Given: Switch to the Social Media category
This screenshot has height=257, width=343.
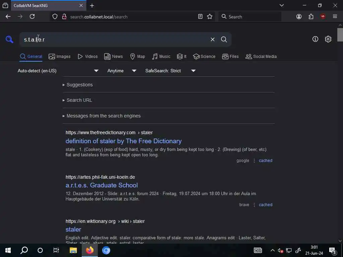Looking at the screenshot, I should tap(261, 56).
